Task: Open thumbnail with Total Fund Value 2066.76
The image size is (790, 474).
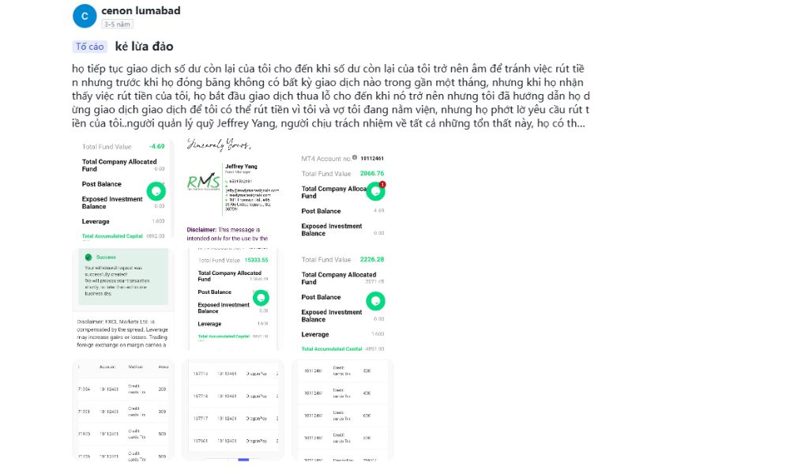Action: tap(342, 190)
